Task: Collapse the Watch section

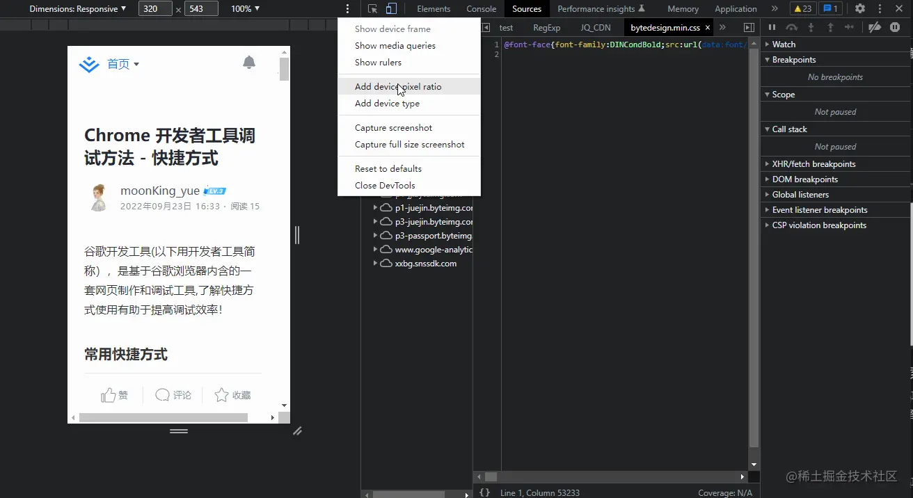Action: [x=835, y=44]
